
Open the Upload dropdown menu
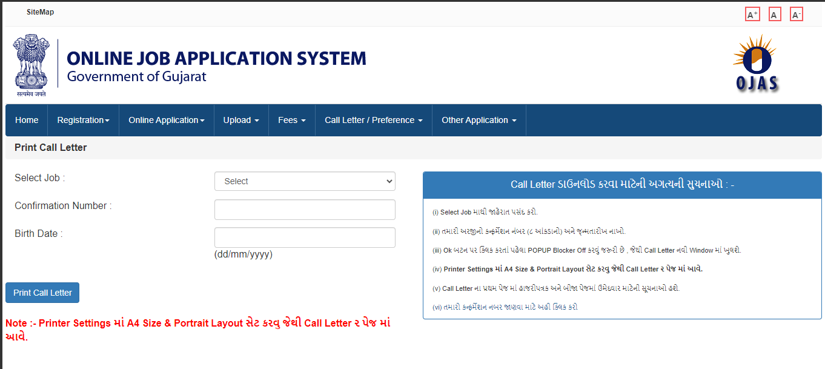(x=241, y=120)
